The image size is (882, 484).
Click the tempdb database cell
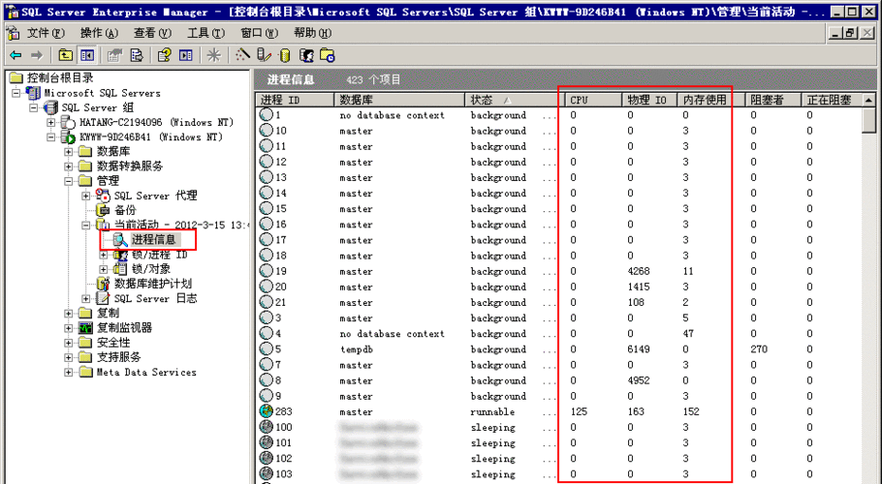coord(356,349)
